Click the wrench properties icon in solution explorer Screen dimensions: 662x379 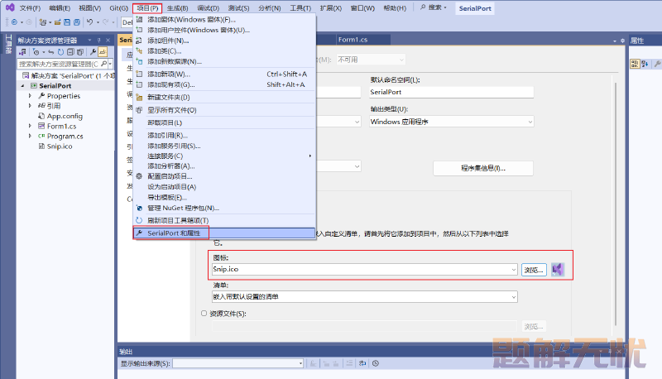[x=93, y=52]
